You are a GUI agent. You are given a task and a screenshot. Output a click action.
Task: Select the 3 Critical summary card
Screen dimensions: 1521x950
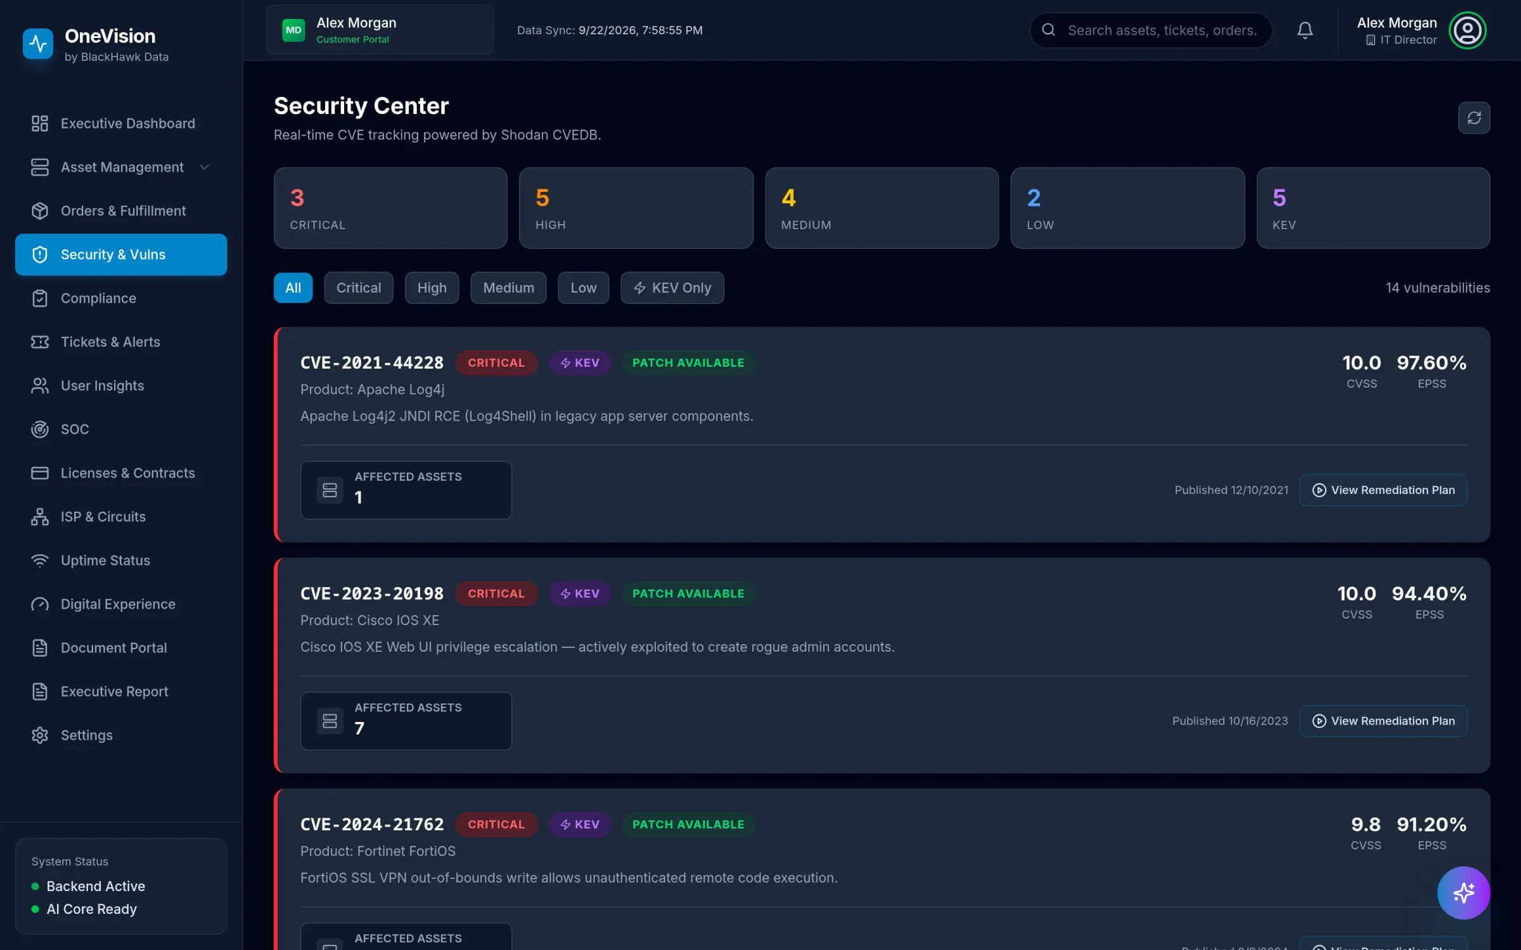point(390,208)
